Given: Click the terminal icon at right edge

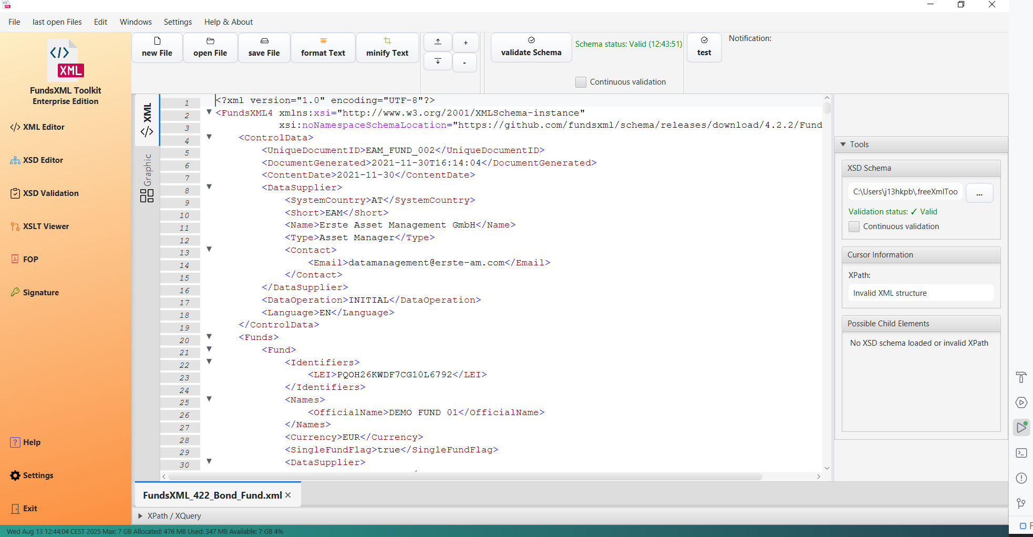Looking at the screenshot, I should (x=1021, y=453).
